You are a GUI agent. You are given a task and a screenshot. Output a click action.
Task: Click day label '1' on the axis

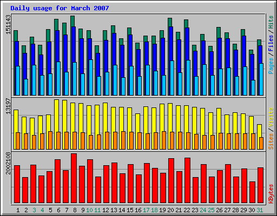(18, 210)
